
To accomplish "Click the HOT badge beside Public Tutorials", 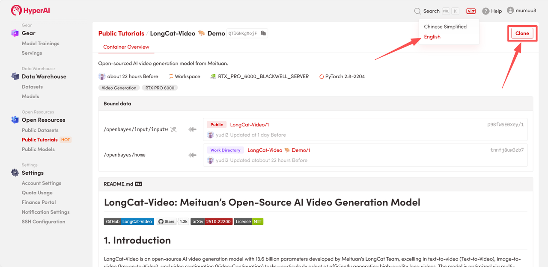I will click(x=66, y=140).
